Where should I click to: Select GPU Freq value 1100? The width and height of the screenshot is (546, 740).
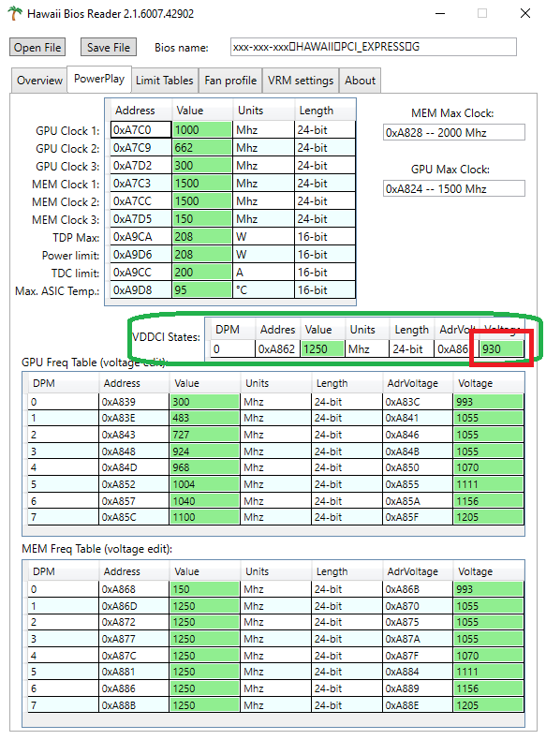(x=204, y=517)
